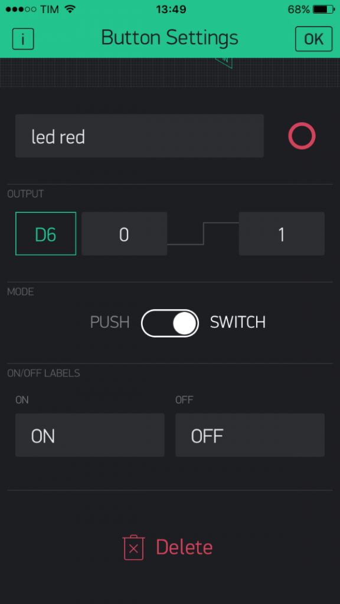Tap the clock showing 13:49
Image resolution: width=340 pixels, height=604 pixels.
click(x=170, y=9)
